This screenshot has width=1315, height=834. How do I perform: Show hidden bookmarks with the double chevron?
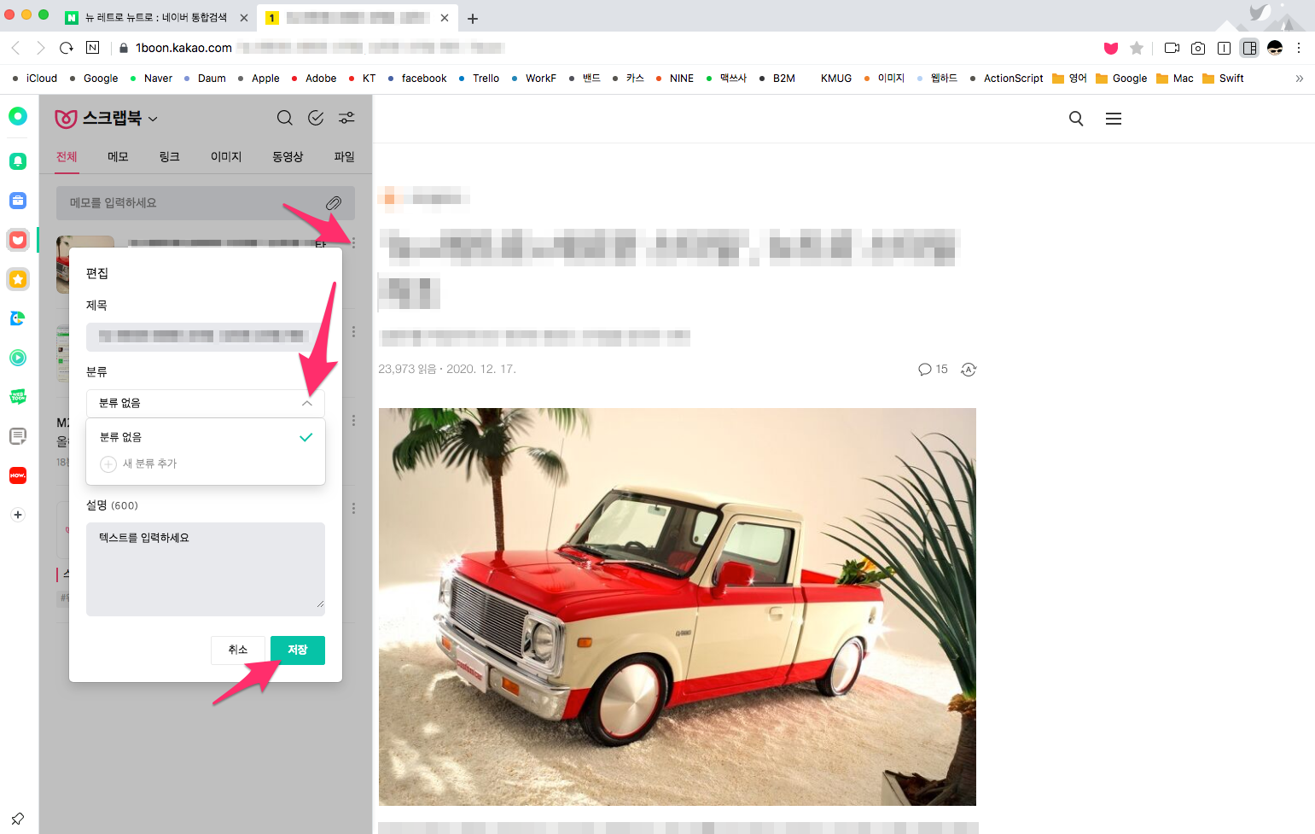click(x=1299, y=78)
